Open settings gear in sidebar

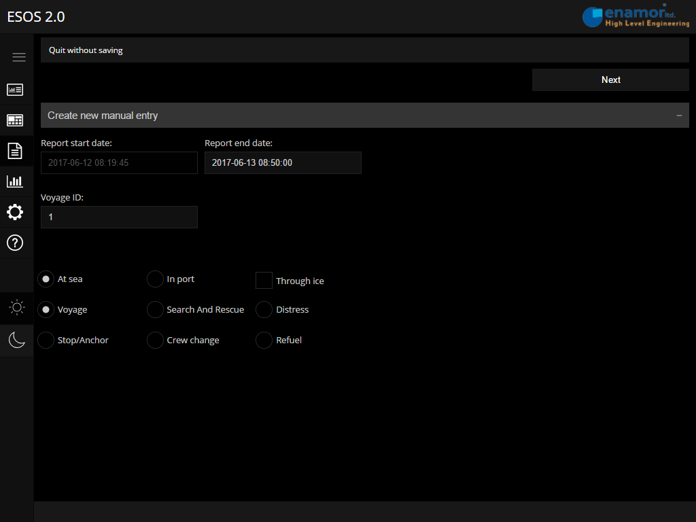(15, 212)
